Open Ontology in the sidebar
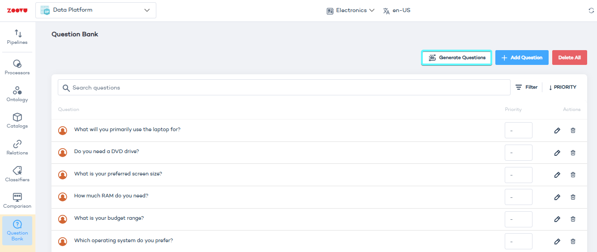 tap(17, 94)
